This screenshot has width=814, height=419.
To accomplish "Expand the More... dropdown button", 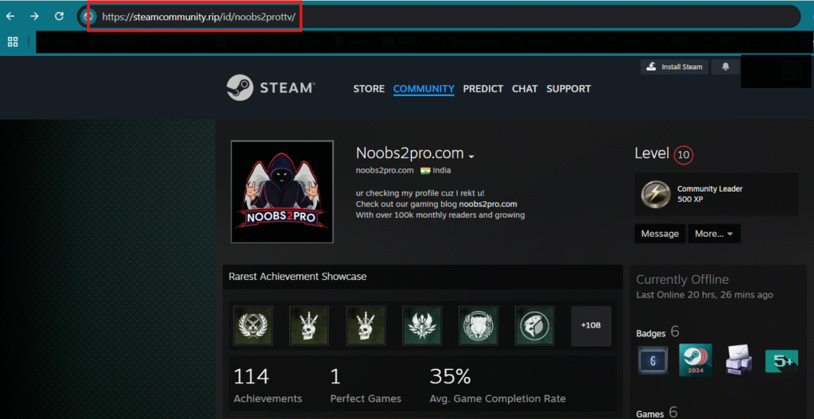I will [714, 234].
